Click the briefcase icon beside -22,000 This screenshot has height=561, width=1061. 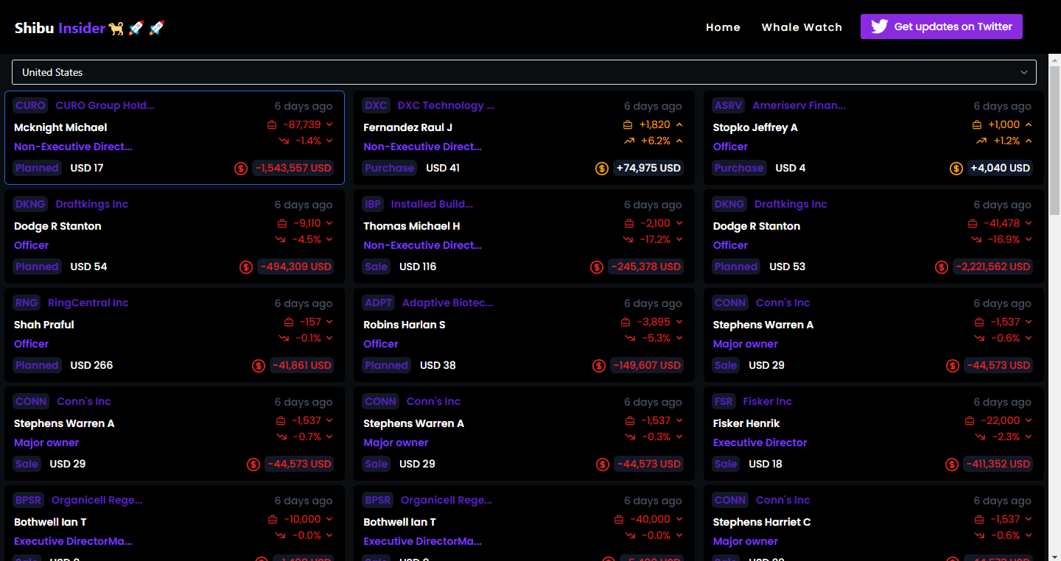[x=970, y=420]
